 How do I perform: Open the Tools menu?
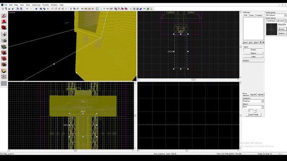tap(28, 5)
